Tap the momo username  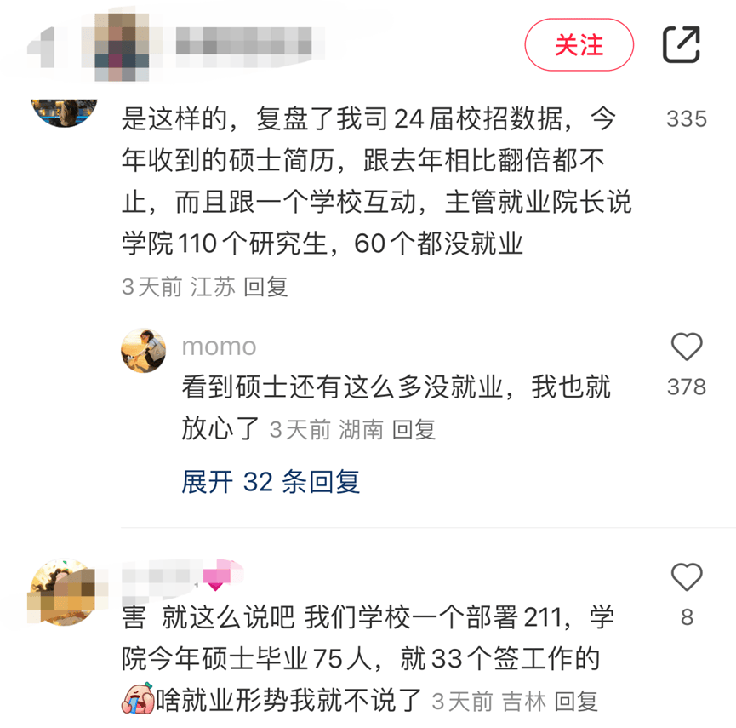click(220, 347)
